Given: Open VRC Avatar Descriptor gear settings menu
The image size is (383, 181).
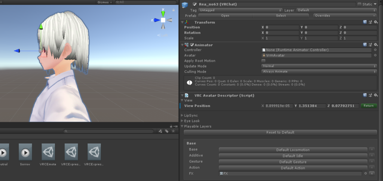Looking at the screenshot, I should 376,95.
